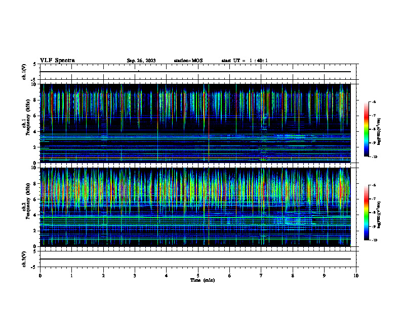The width and height of the screenshot is (401, 309).
Task: Click ch.1 frequency tick label "2"
Action: tap(35, 147)
